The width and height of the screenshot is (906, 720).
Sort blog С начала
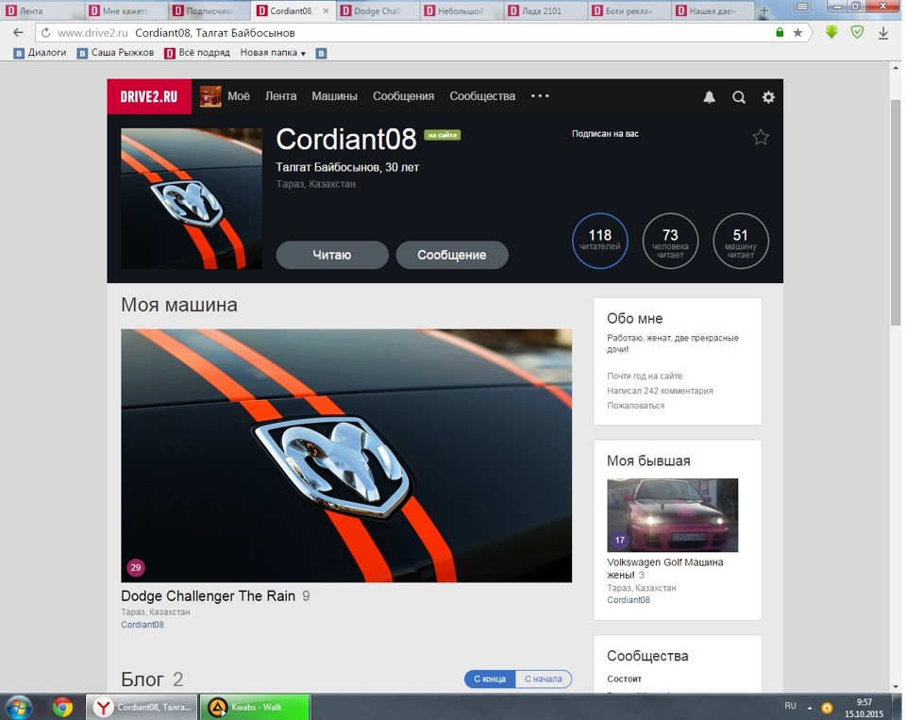click(x=544, y=679)
